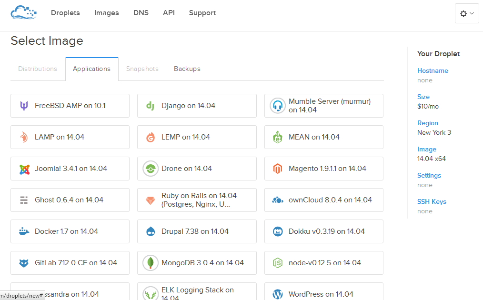Choose Mumble Server (murmur) on 14.04
Screen dimensions: 483x300
tap(324, 106)
